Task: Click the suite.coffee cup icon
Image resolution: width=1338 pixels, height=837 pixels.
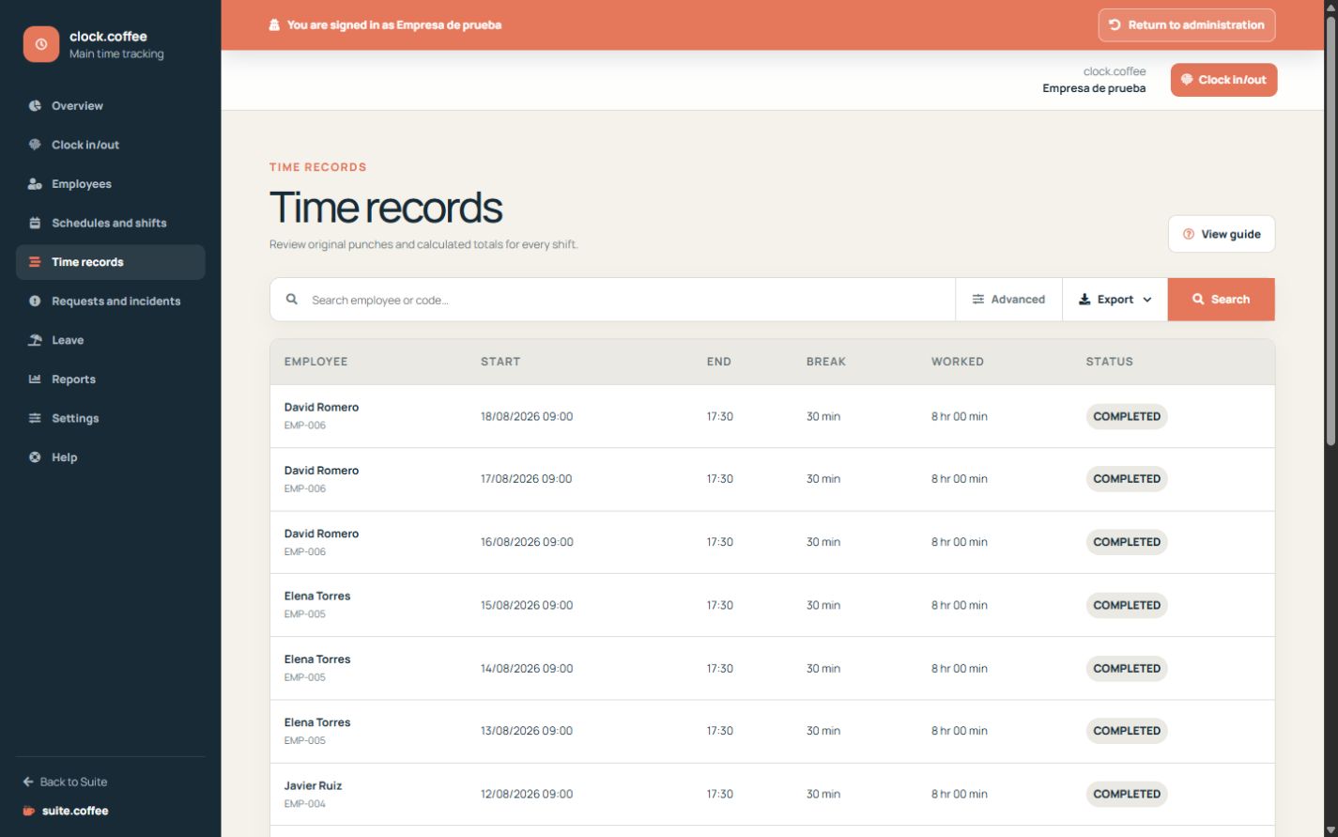Action: tap(28, 811)
